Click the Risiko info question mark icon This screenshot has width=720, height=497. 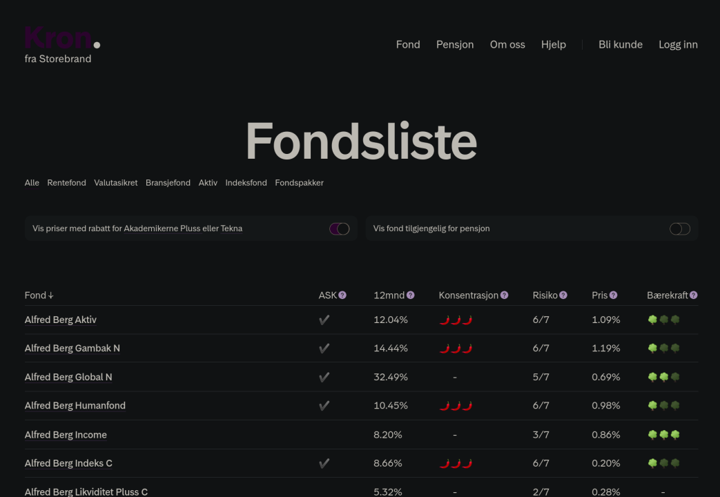pos(563,295)
